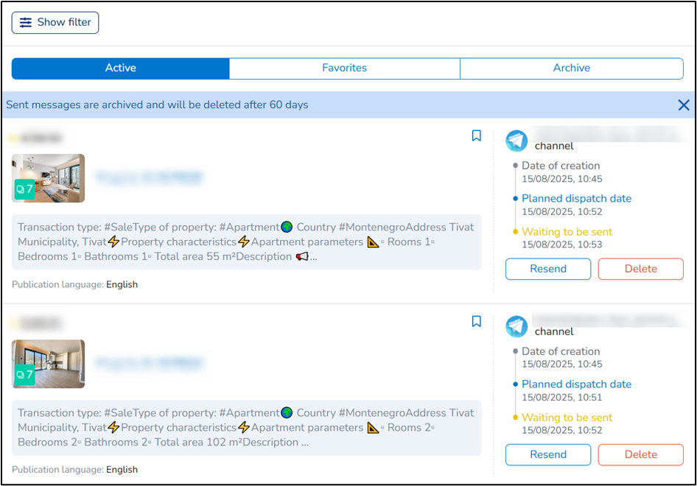This screenshot has height=486, width=697.
Task: Select the Active tab
Action: (x=121, y=68)
